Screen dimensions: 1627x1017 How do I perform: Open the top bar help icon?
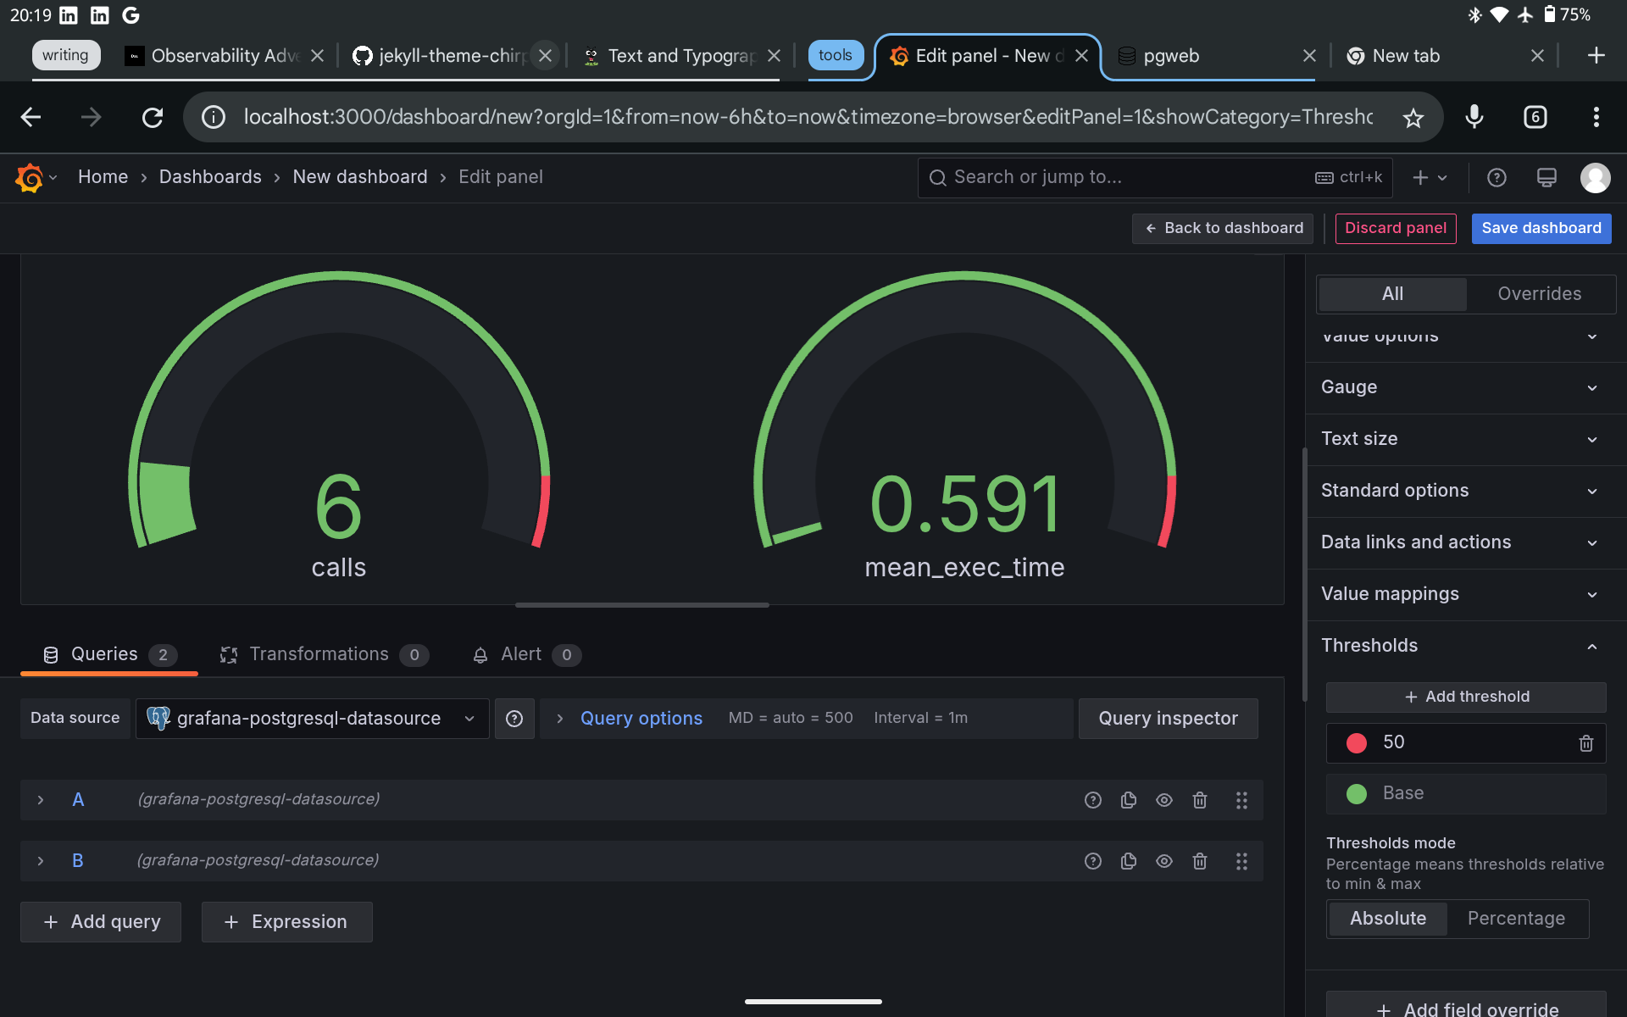click(1497, 178)
